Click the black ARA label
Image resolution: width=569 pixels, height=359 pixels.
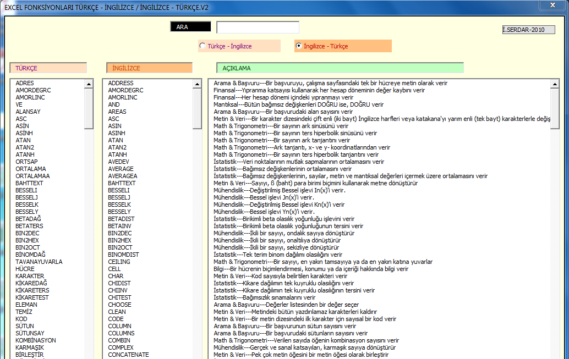click(x=190, y=27)
